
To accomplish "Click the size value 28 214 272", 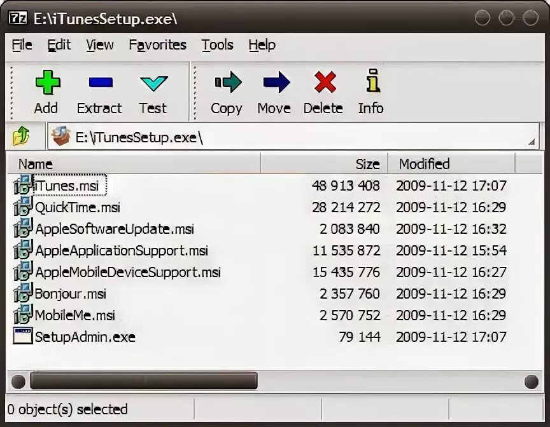I will [346, 207].
